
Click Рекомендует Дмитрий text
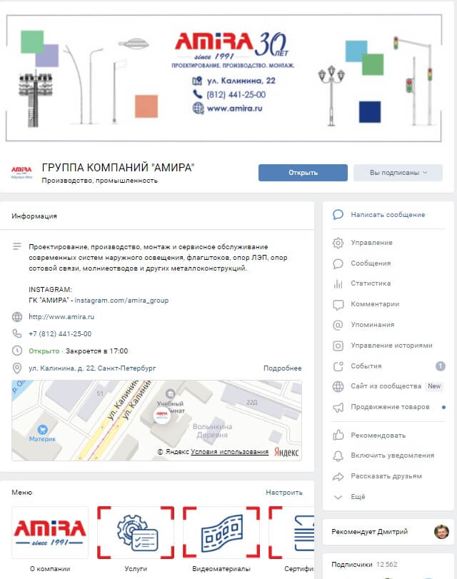coord(369,532)
